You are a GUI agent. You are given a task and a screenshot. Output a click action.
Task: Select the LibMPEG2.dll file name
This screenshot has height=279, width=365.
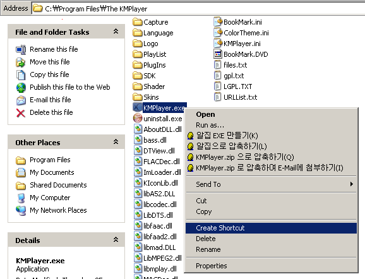pos(162,258)
